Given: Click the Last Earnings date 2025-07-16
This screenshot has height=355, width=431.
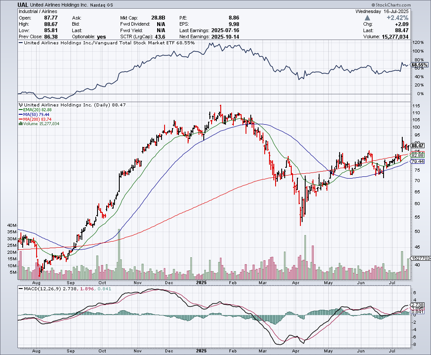Looking at the screenshot, I should click(x=225, y=30).
